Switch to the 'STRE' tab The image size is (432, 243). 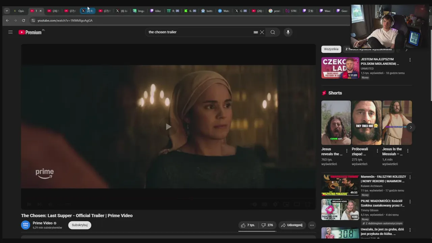292,11
